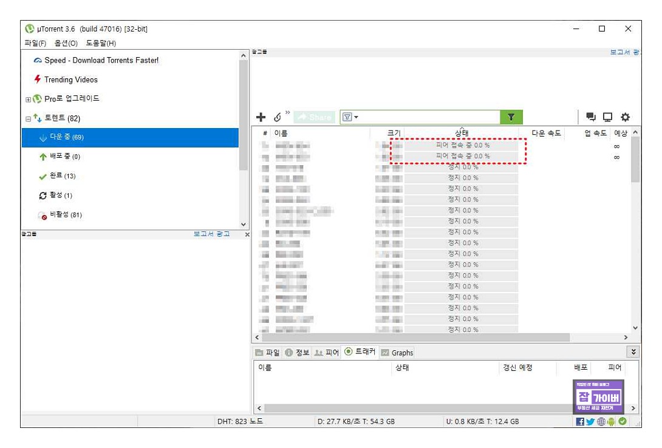The image size is (662, 448).
Task: Click torrent list horizontal scroll right arrow
Action: (626, 338)
